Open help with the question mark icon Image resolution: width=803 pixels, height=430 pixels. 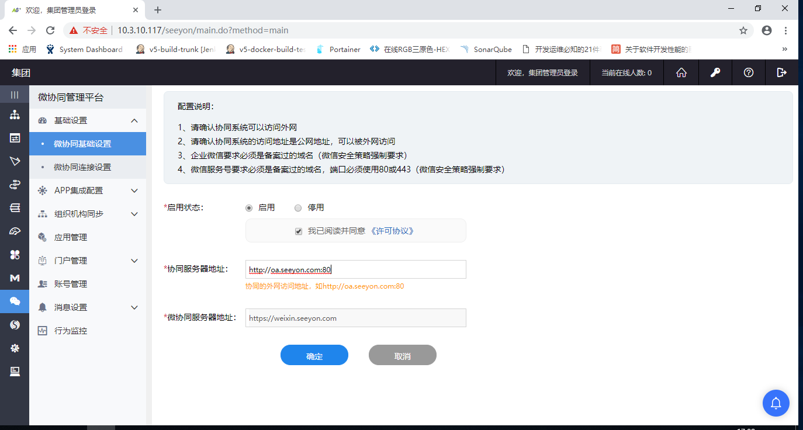click(x=748, y=72)
